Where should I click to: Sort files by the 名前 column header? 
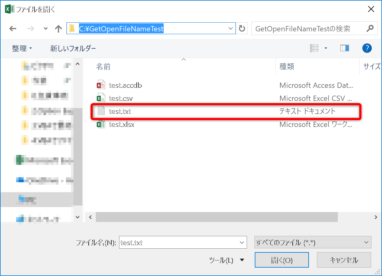(103, 66)
